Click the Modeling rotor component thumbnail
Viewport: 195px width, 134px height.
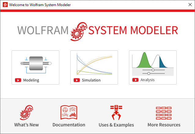coord(36,65)
